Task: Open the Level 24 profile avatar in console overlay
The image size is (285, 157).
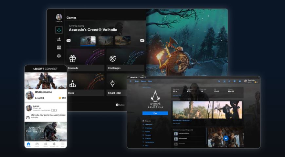Action: pos(59,17)
